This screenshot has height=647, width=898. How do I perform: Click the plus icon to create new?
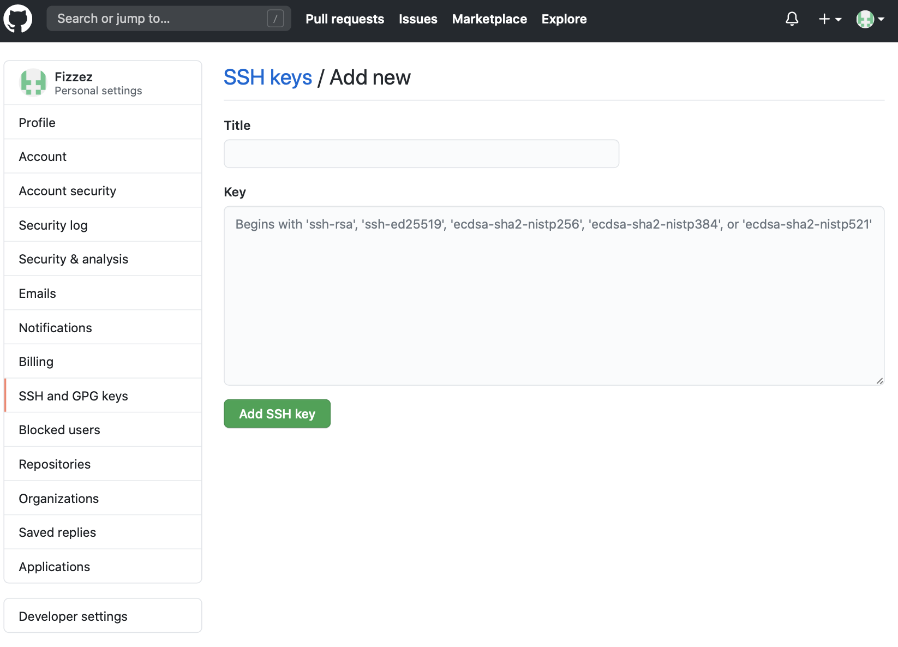823,19
